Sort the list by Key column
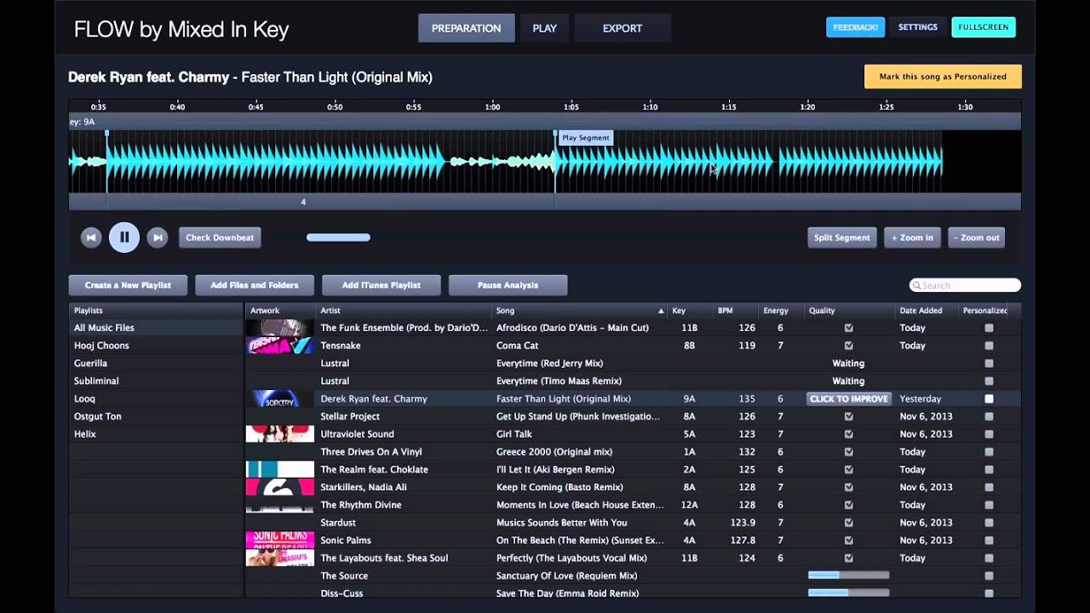The image size is (1090, 613). click(690, 311)
